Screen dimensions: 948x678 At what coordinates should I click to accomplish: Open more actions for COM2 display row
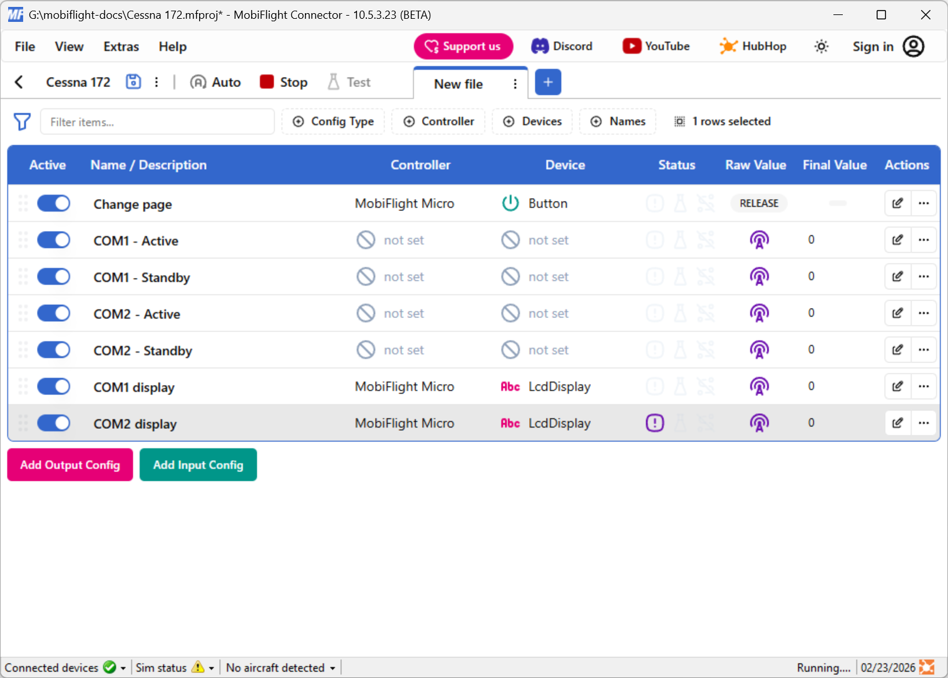[924, 423]
